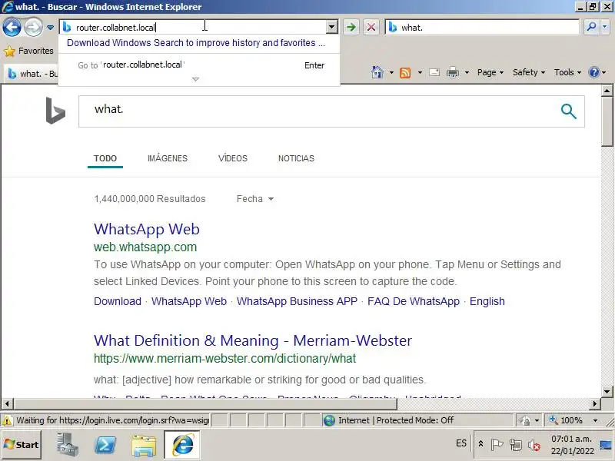The image size is (615, 461).
Task: Click the Download sublink under WhatsApp
Action: coord(118,301)
